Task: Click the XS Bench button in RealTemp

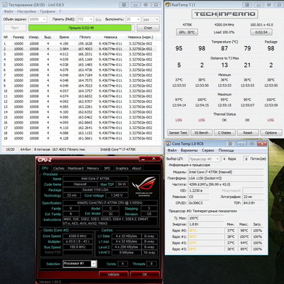Action: click(201, 133)
